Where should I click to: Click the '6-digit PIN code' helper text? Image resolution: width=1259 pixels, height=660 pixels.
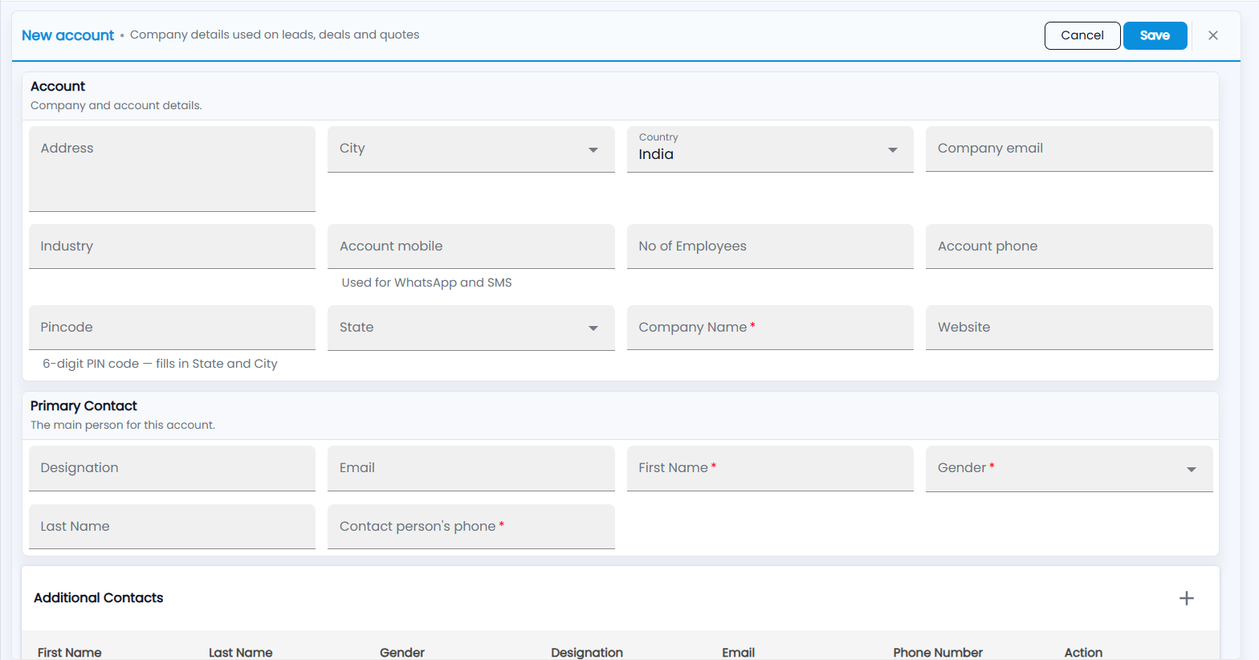[160, 364]
